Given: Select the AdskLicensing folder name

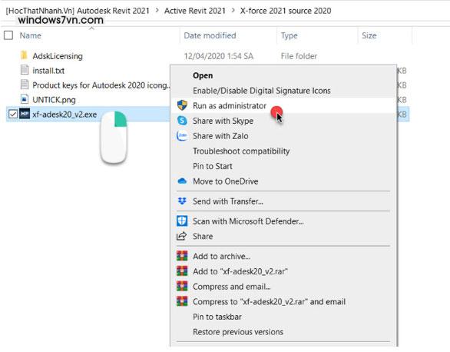Looking at the screenshot, I should coord(58,56).
